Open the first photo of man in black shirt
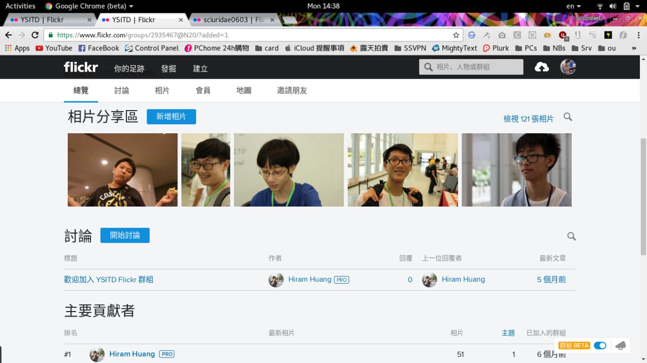 pyautogui.click(x=123, y=170)
